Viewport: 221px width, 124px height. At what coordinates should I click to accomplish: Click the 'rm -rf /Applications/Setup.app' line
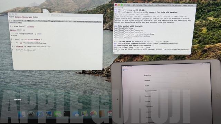click(29, 43)
